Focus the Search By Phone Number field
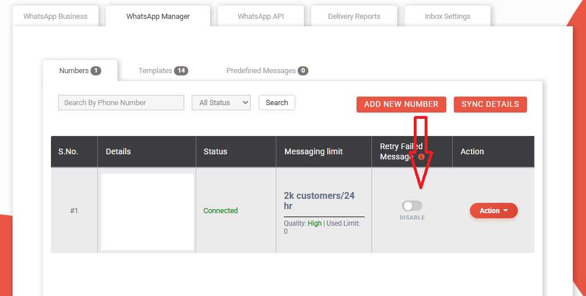 tap(121, 103)
